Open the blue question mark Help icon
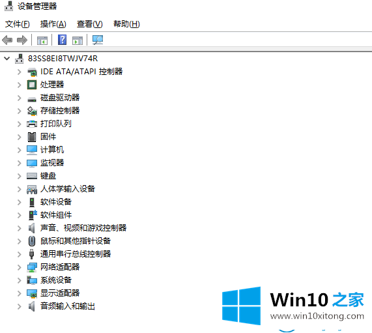 [62, 40]
